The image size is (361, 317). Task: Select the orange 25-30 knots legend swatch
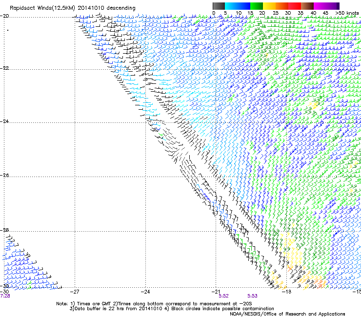282,6
